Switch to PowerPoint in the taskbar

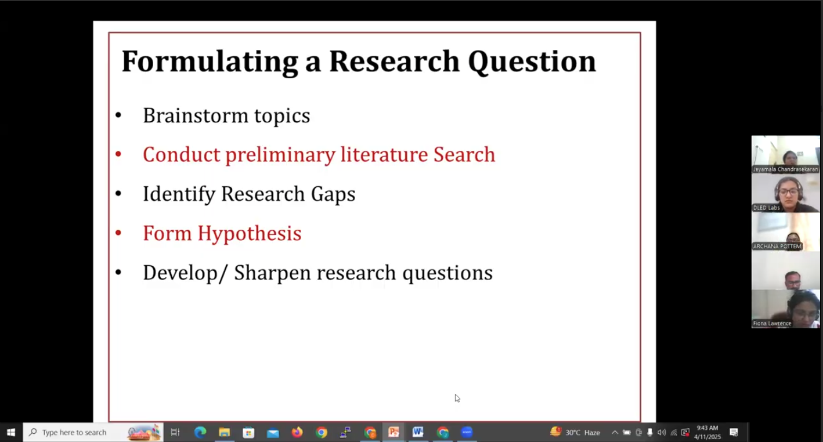coord(394,432)
